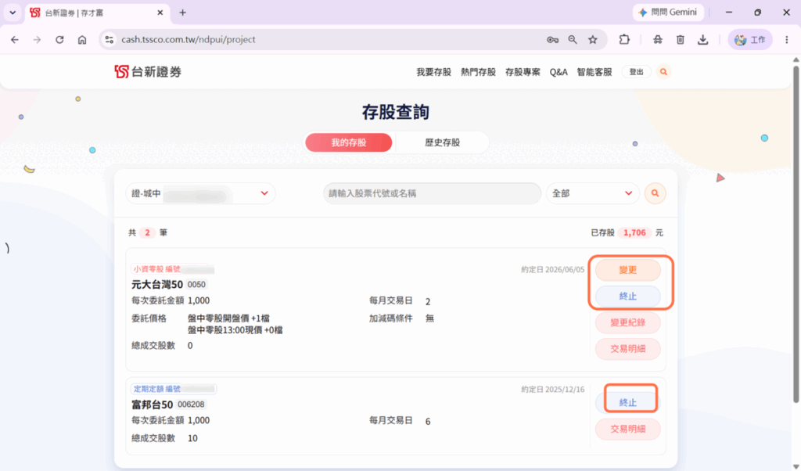Reload the page with the refresh icon
This screenshot has width=801, height=471.
click(x=59, y=40)
